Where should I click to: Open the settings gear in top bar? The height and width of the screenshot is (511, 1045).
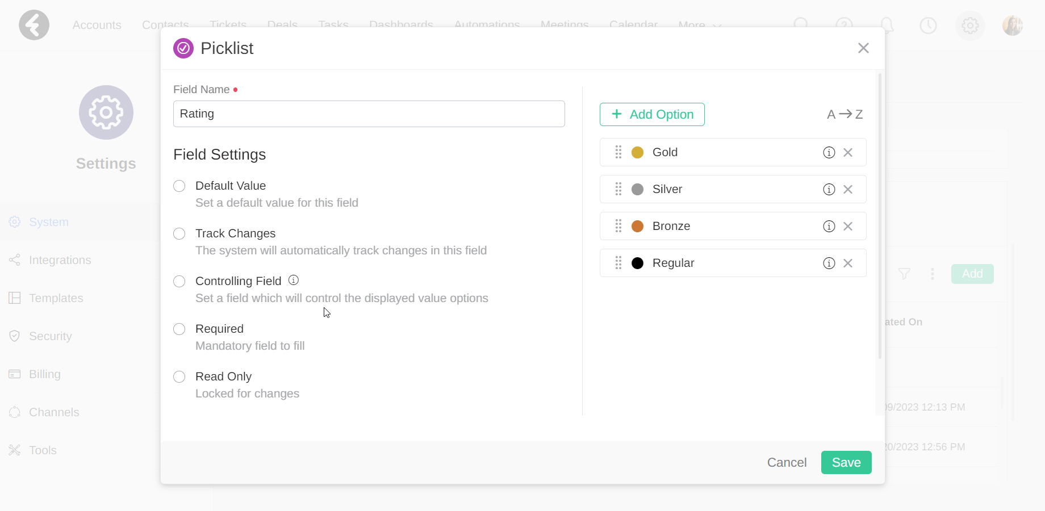(x=970, y=25)
